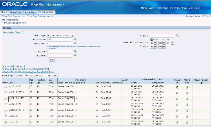Open Duration minutes dropdown
211x127 pixels.
pos(162,47)
